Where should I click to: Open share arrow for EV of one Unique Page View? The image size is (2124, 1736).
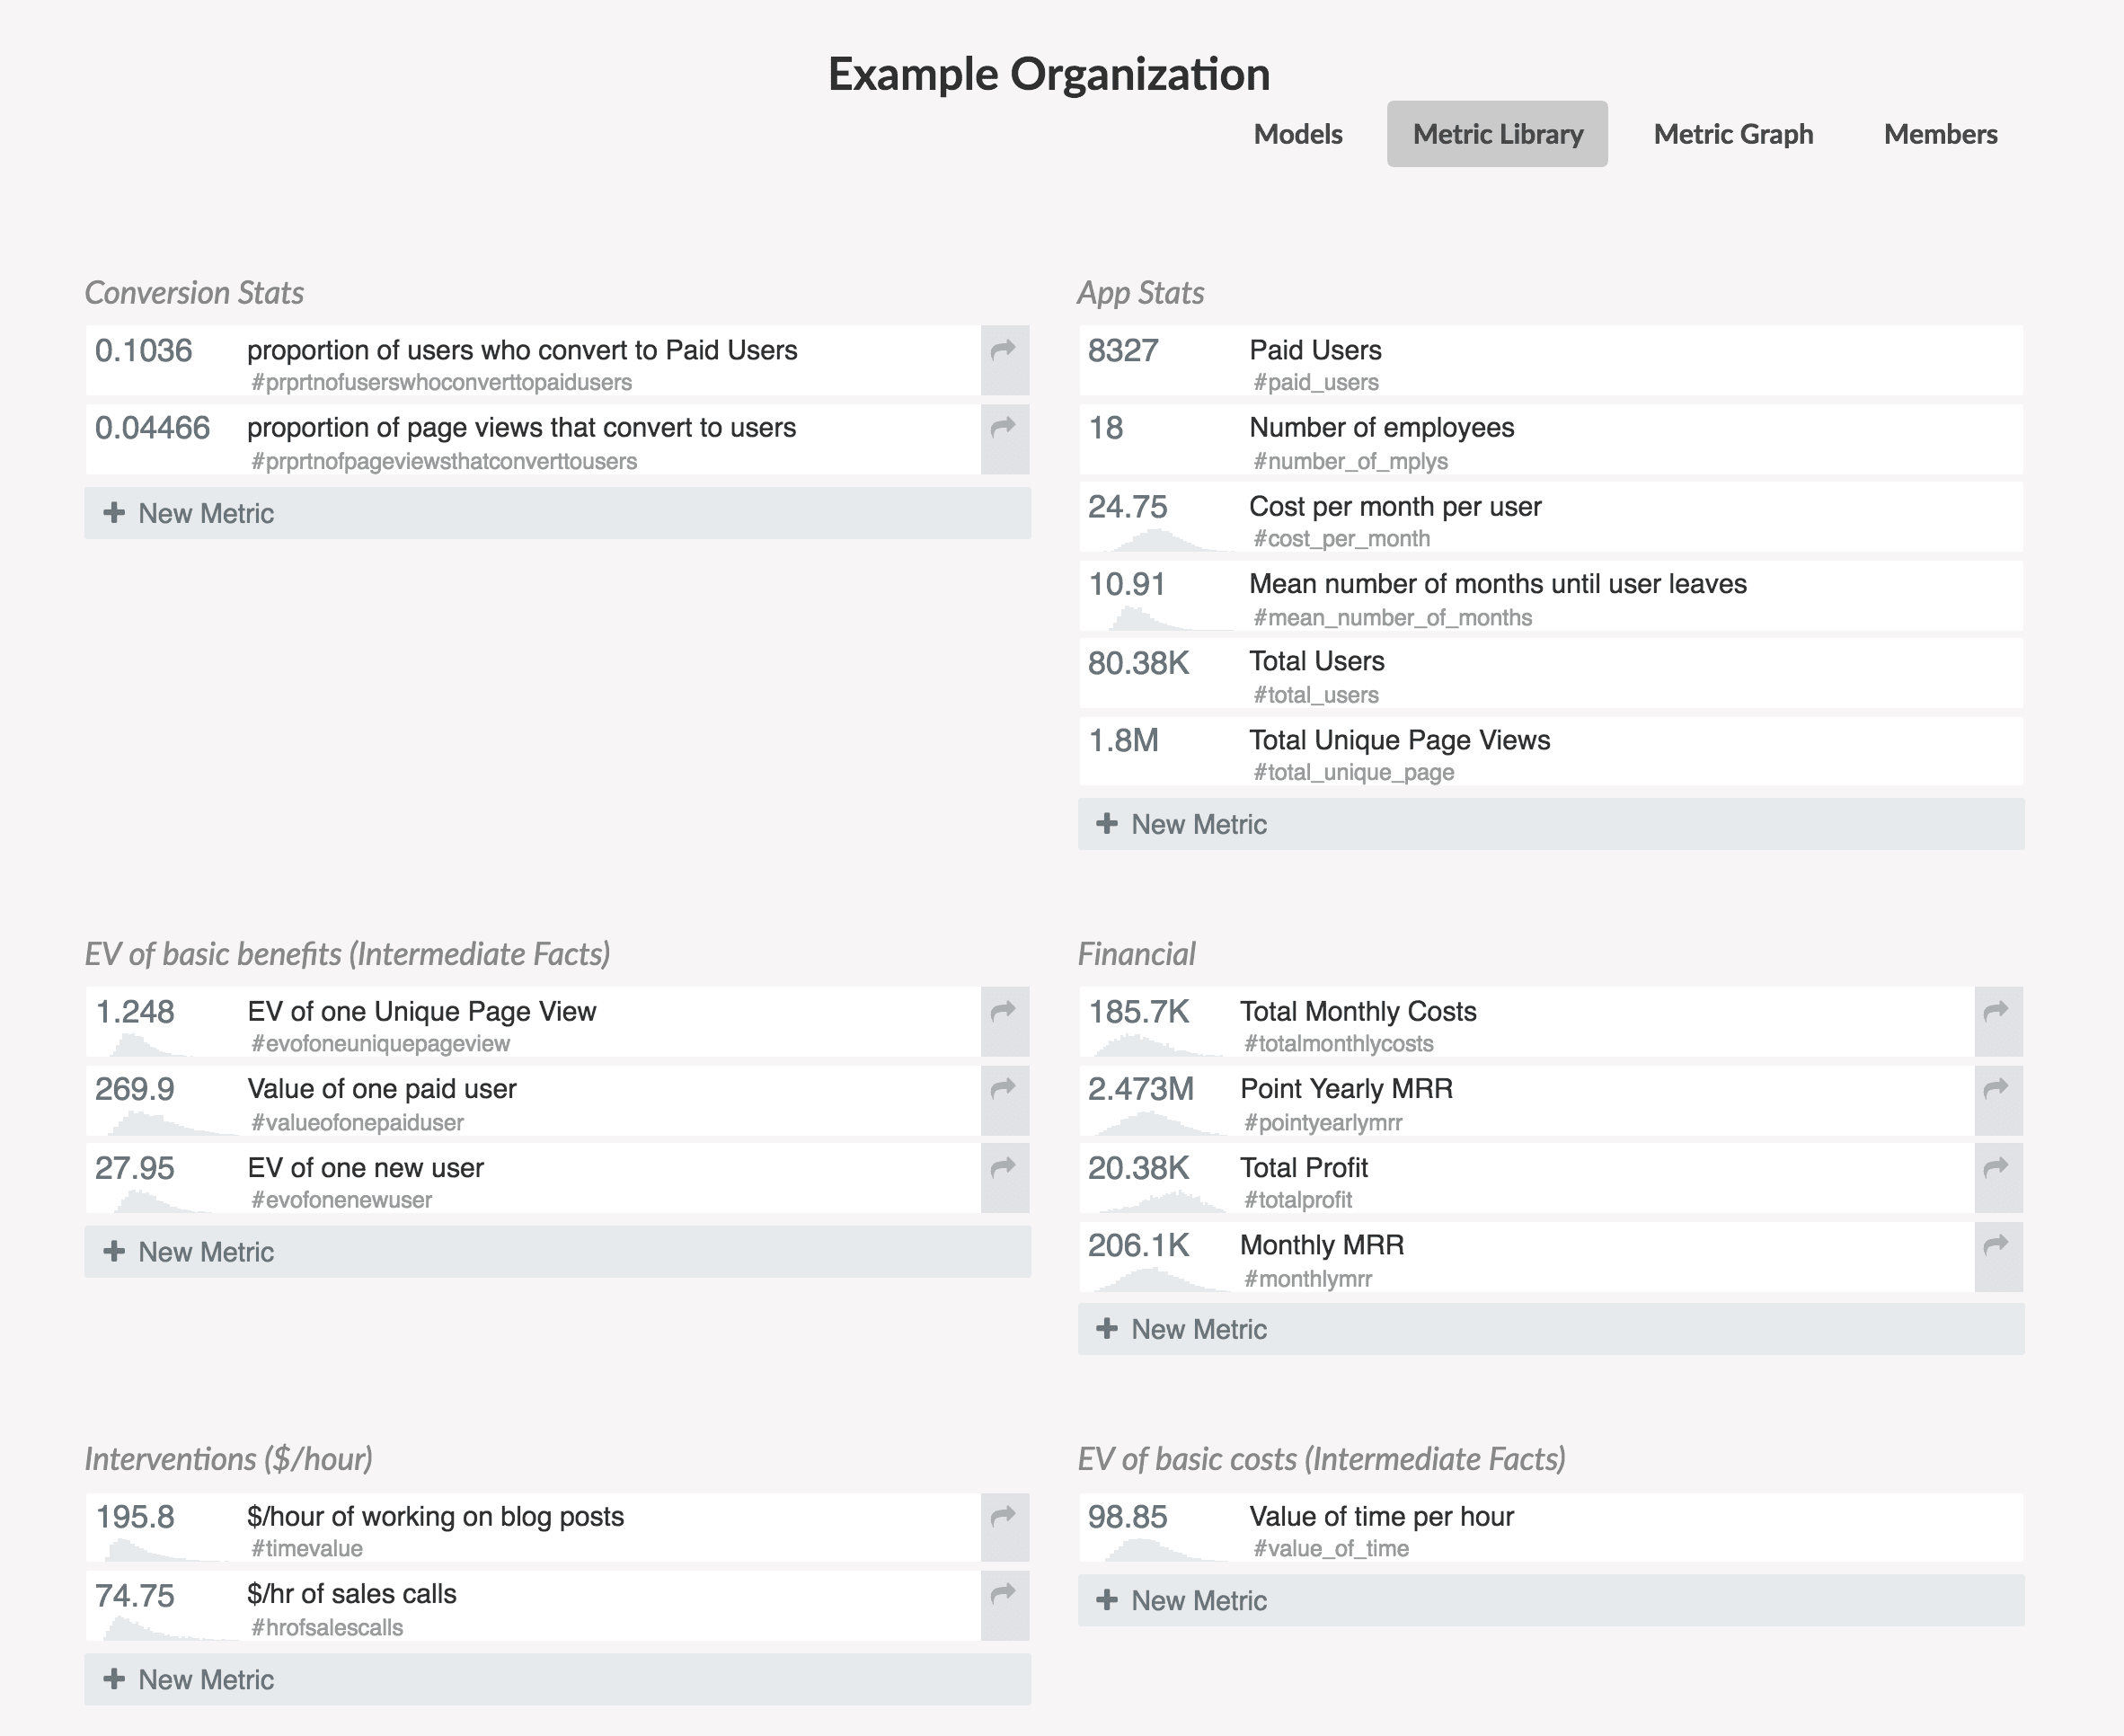(x=1005, y=1022)
